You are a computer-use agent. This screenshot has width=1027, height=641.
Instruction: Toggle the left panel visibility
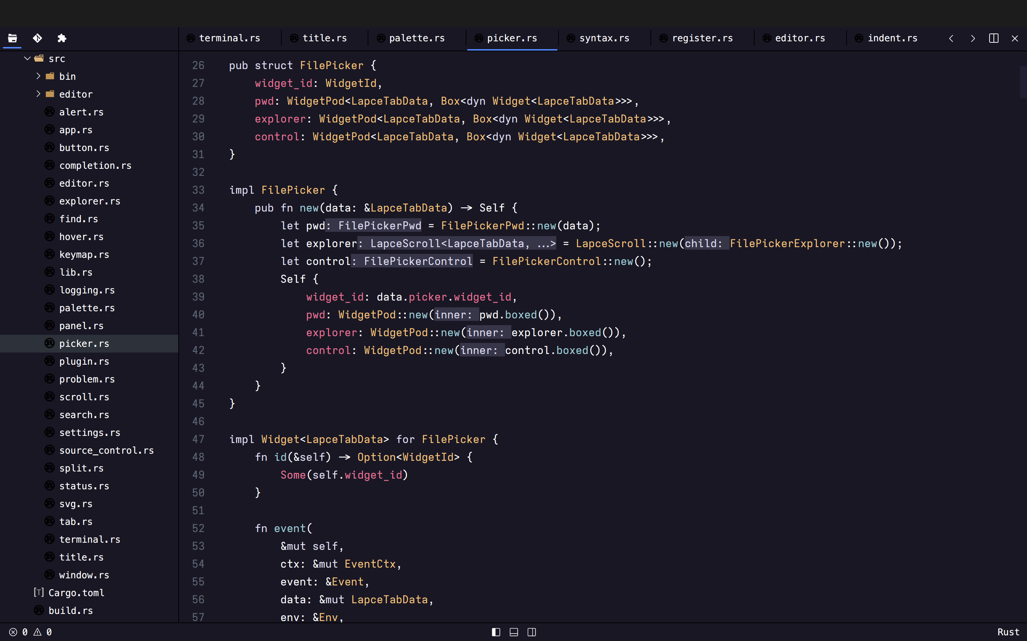click(x=496, y=632)
